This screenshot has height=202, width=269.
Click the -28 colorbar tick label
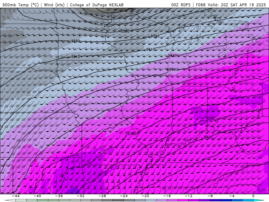pyautogui.click(x=102, y=196)
